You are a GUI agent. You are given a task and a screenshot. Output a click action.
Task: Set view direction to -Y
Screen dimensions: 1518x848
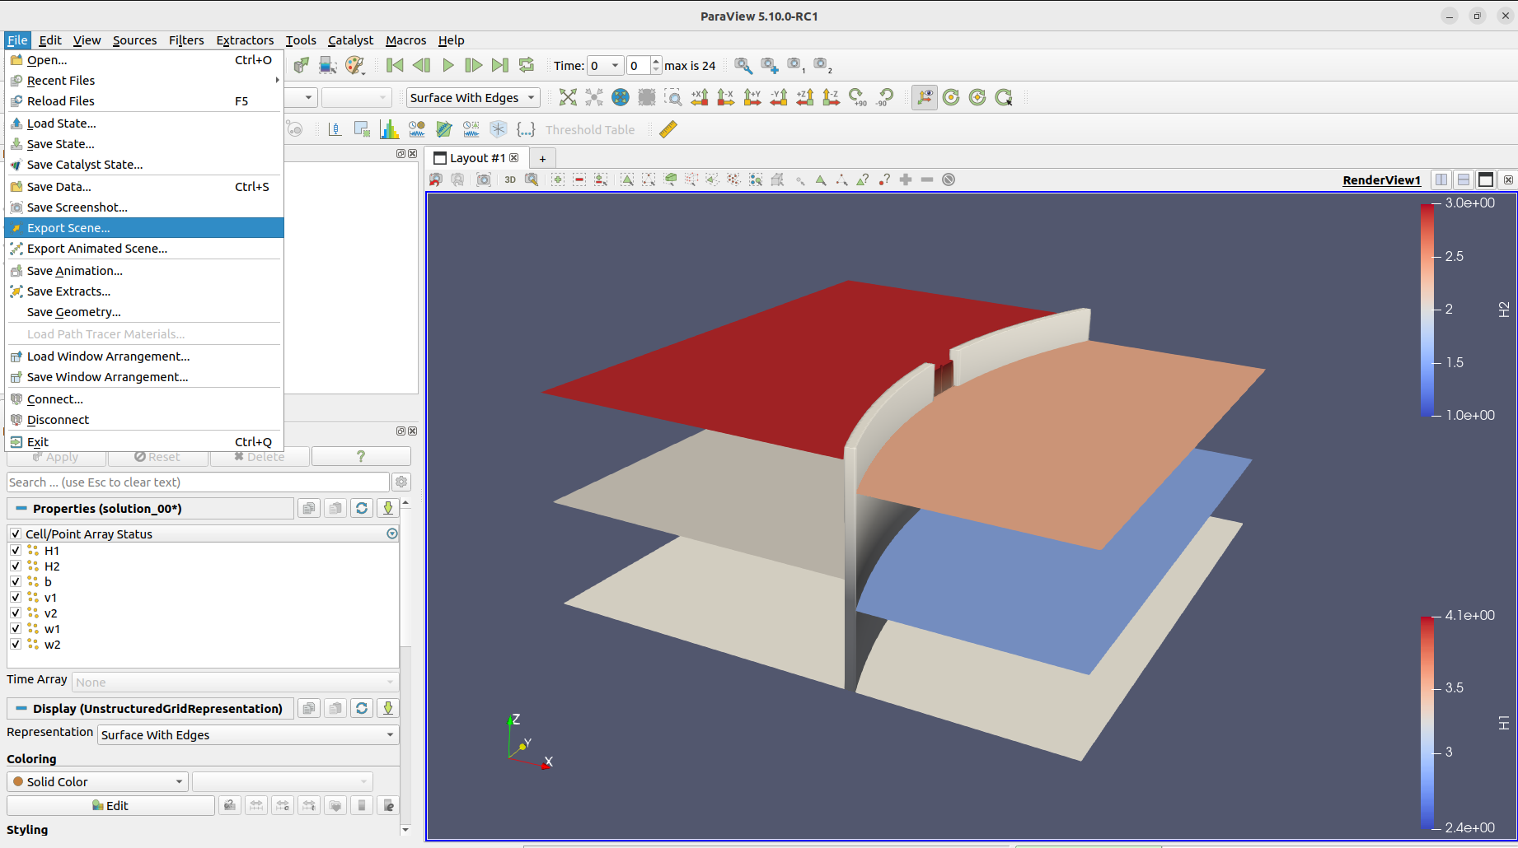coord(779,97)
